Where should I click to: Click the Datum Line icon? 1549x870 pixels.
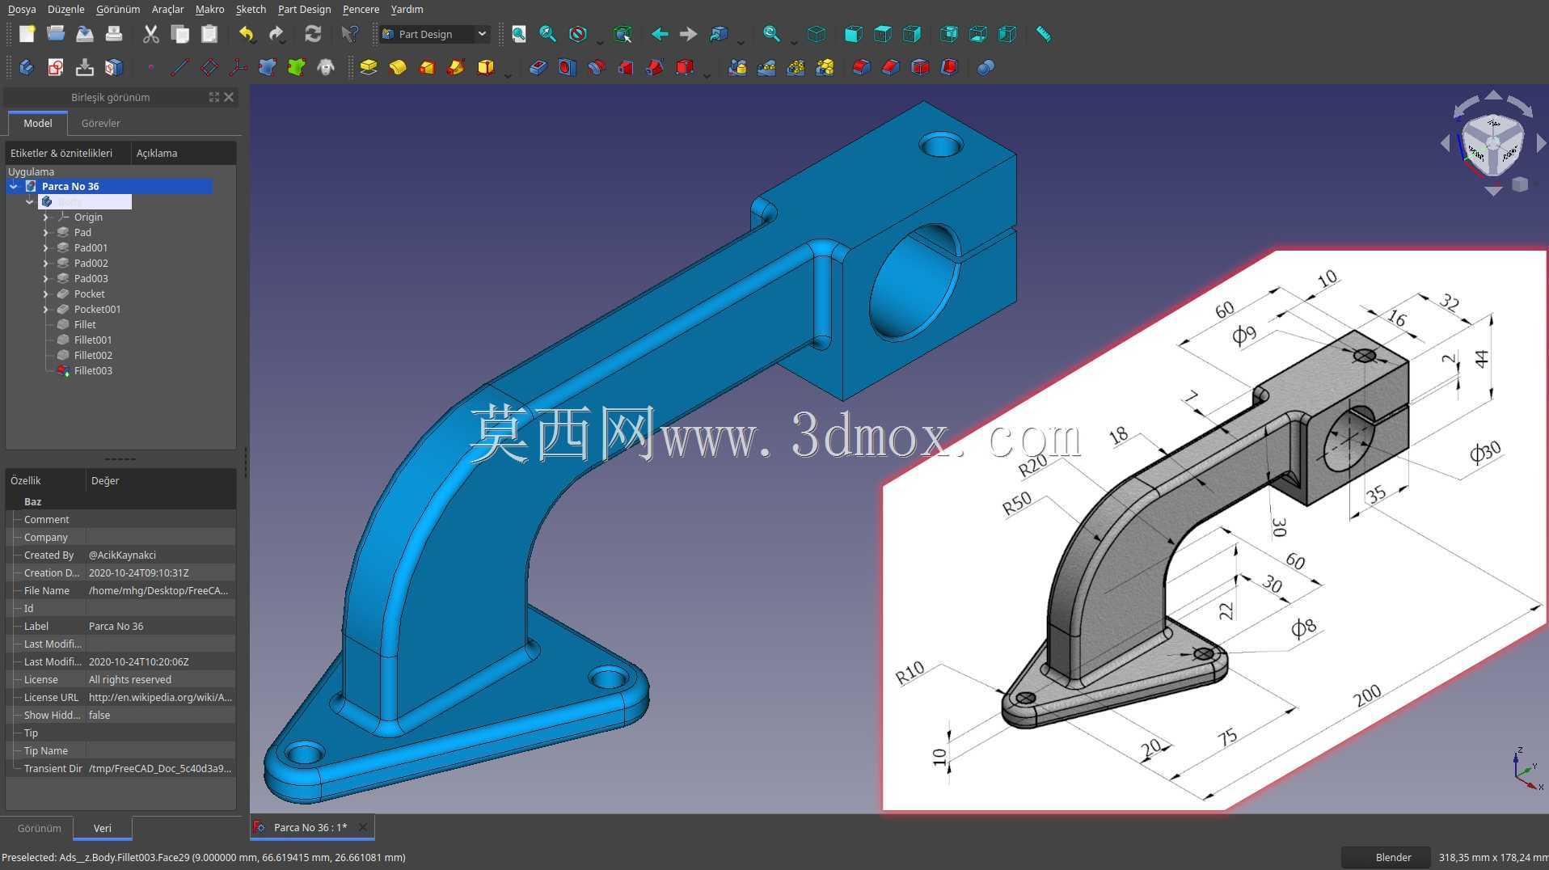point(180,67)
